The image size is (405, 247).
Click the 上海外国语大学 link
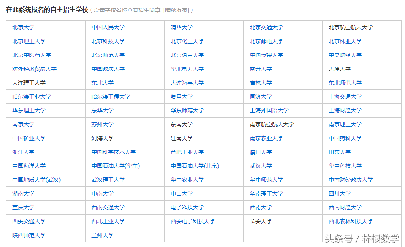point(269,110)
